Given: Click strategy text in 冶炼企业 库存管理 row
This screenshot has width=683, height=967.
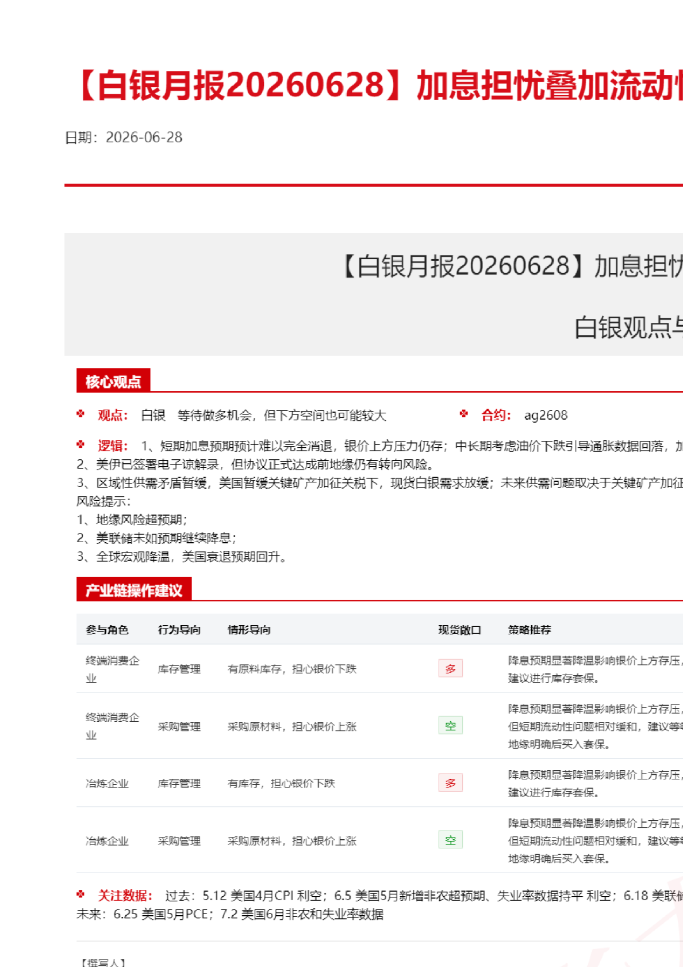Looking at the screenshot, I should pyautogui.click(x=596, y=783).
